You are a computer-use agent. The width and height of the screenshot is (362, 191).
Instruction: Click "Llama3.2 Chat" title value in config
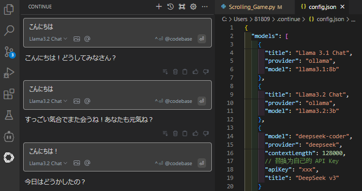[321, 94]
